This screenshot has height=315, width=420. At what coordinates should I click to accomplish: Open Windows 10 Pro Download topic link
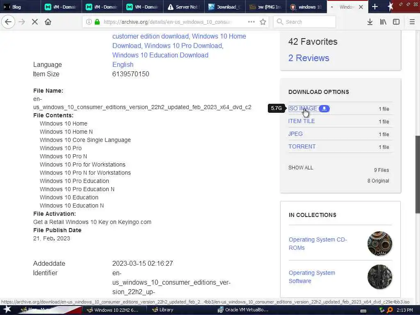(183, 46)
